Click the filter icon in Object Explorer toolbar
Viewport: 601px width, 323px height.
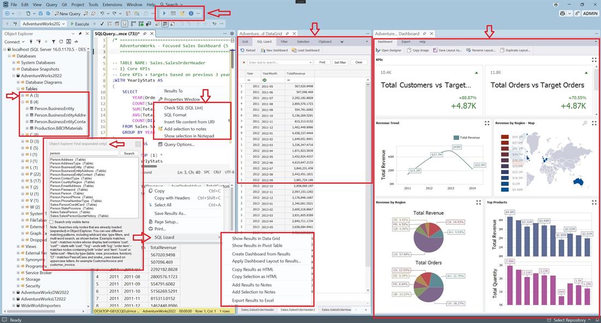[x=54, y=41]
